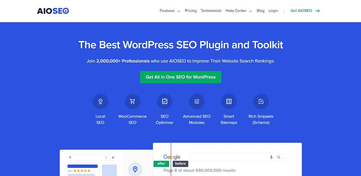The image size is (361, 176).
Task: Click the Google logo in preview
Action: tap(172, 157)
